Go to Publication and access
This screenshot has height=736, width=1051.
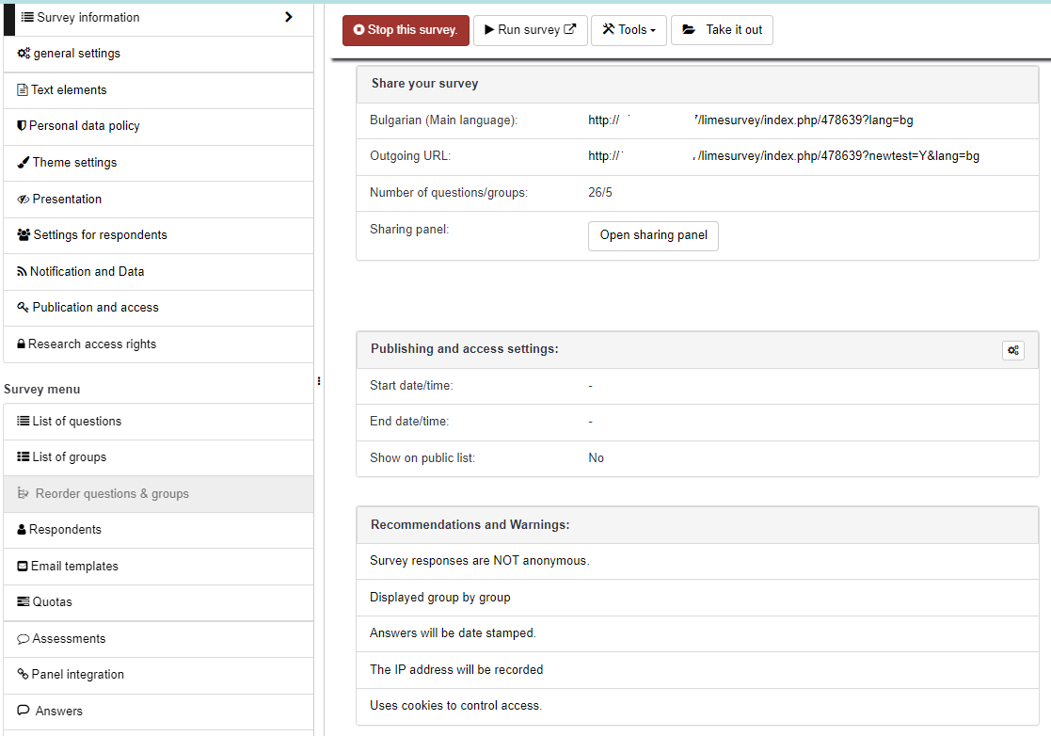tap(158, 308)
